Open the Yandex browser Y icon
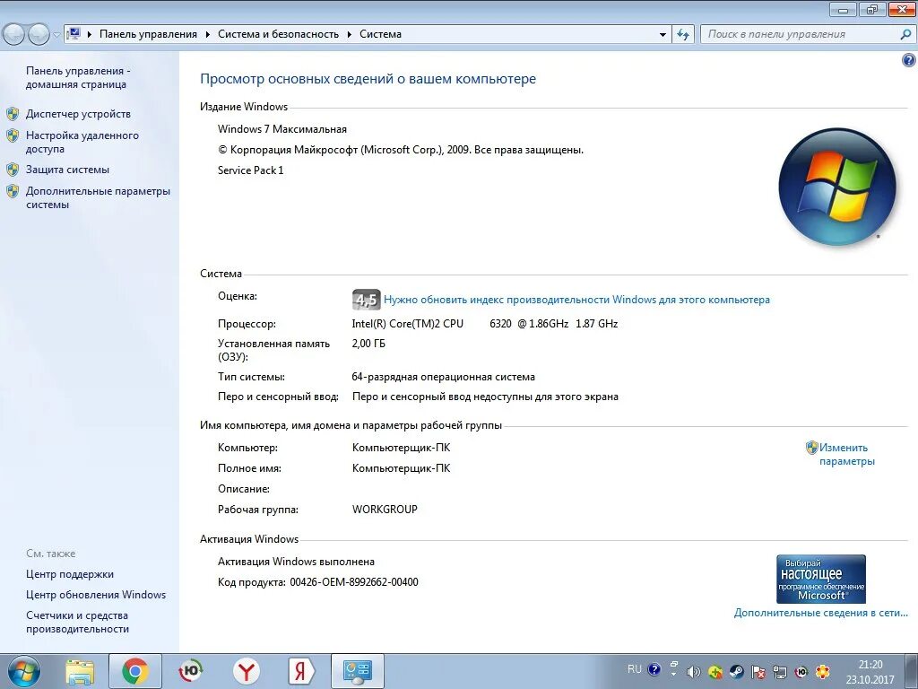This screenshot has width=918, height=689. point(247,671)
